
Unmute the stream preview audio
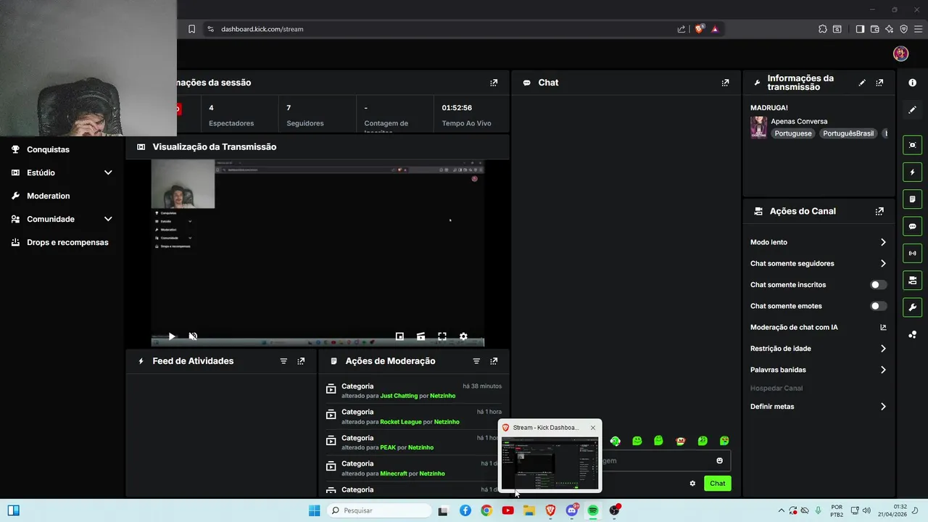tap(193, 336)
